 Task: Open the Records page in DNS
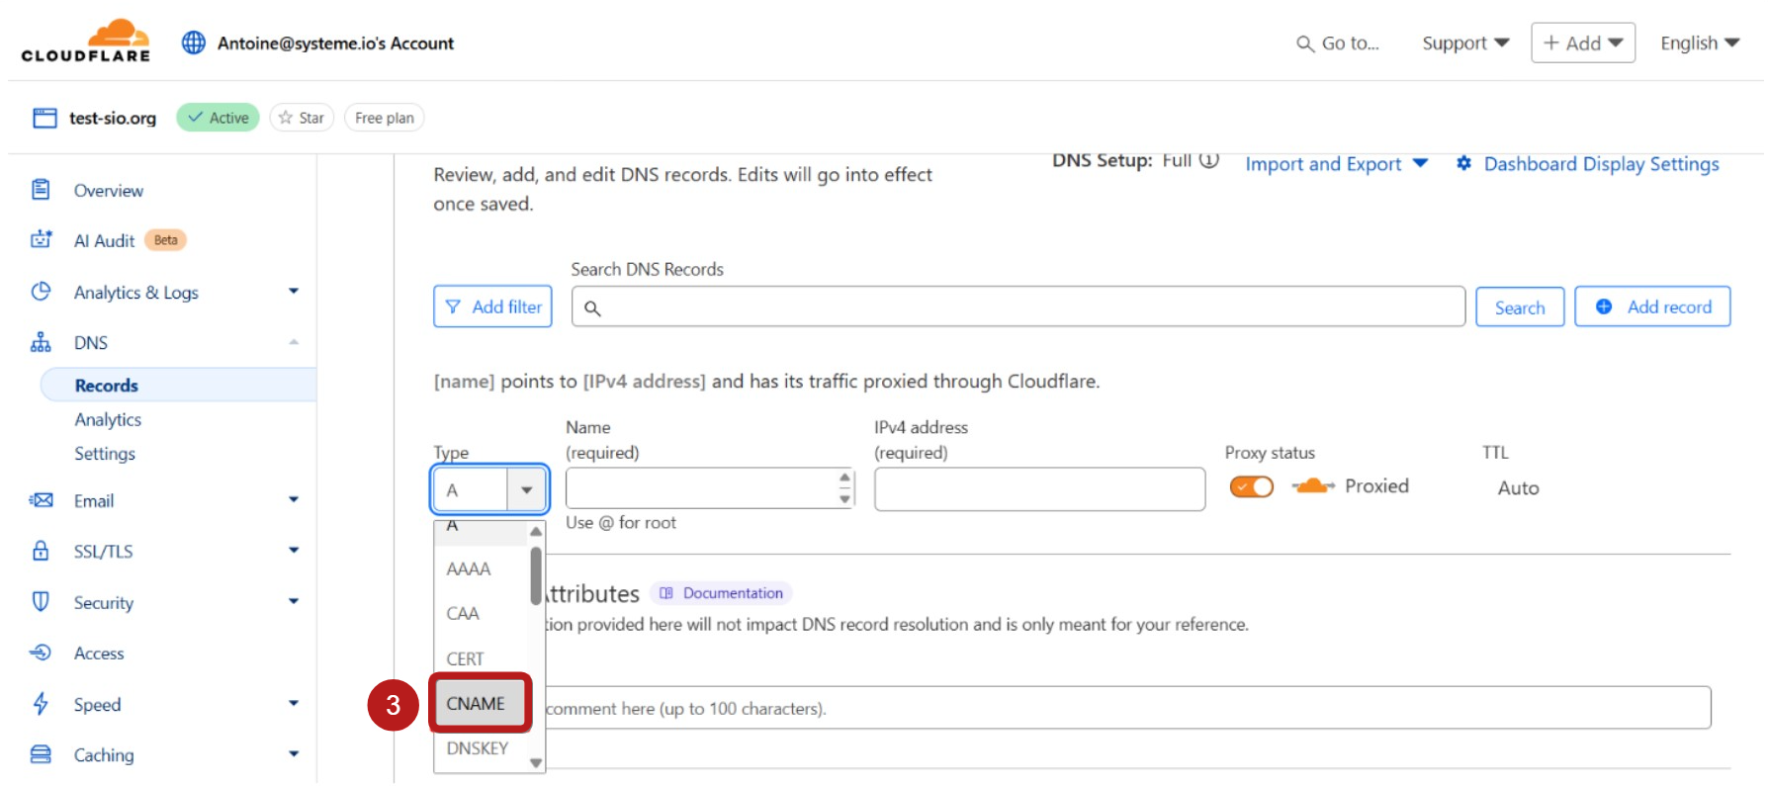point(178,386)
